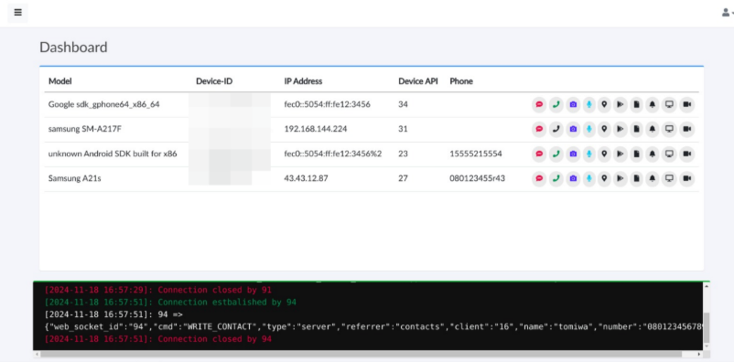Open the hamburger sidebar menu
The image size is (734, 362).
(x=17, y=13)
